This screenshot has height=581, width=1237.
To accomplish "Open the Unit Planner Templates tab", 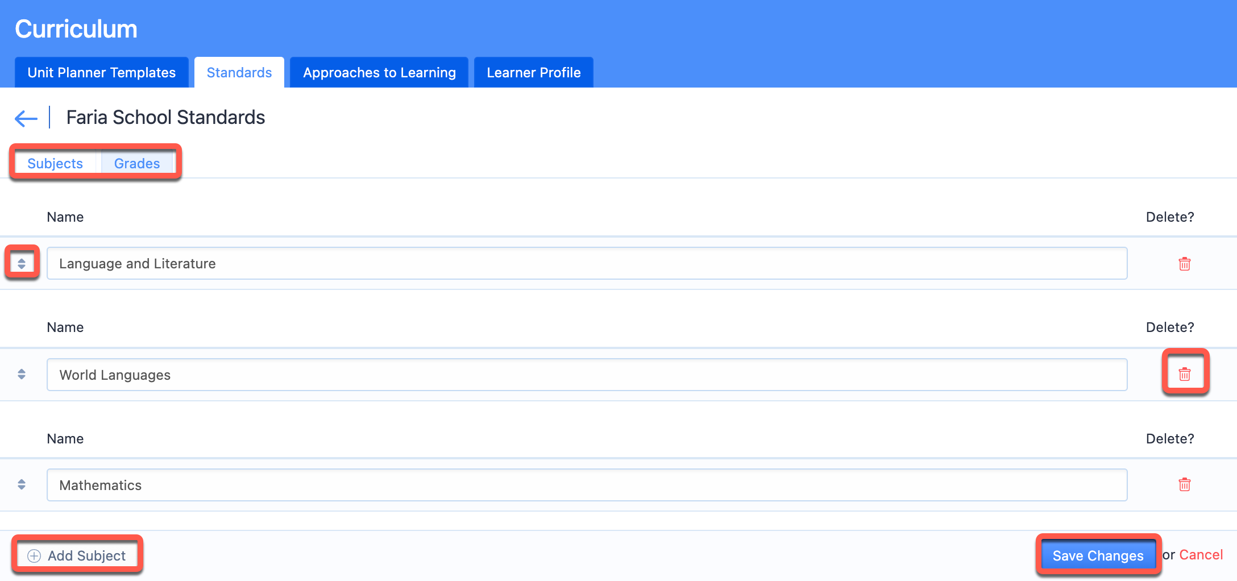I will pyautogui.click(x=102, y=72).
